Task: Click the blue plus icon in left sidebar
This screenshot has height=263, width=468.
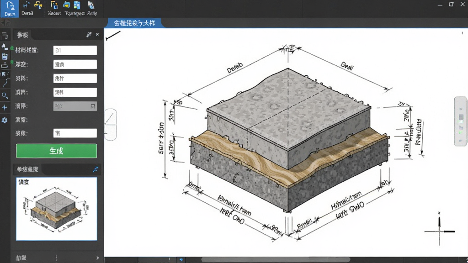Action: click(x=5, y=107)
